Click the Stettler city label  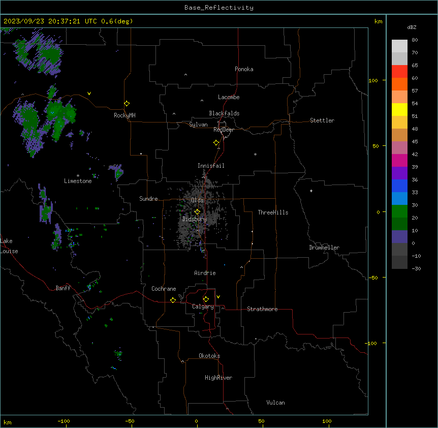click(322, 120)
